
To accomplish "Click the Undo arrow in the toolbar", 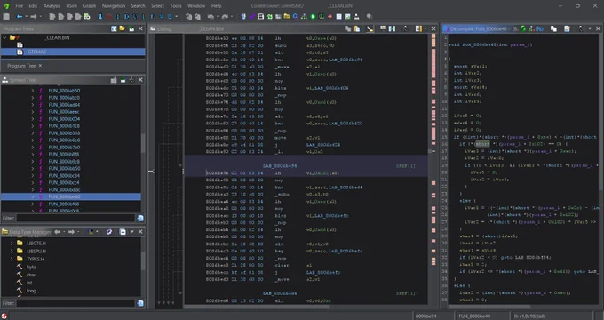I will pos(211,17).
